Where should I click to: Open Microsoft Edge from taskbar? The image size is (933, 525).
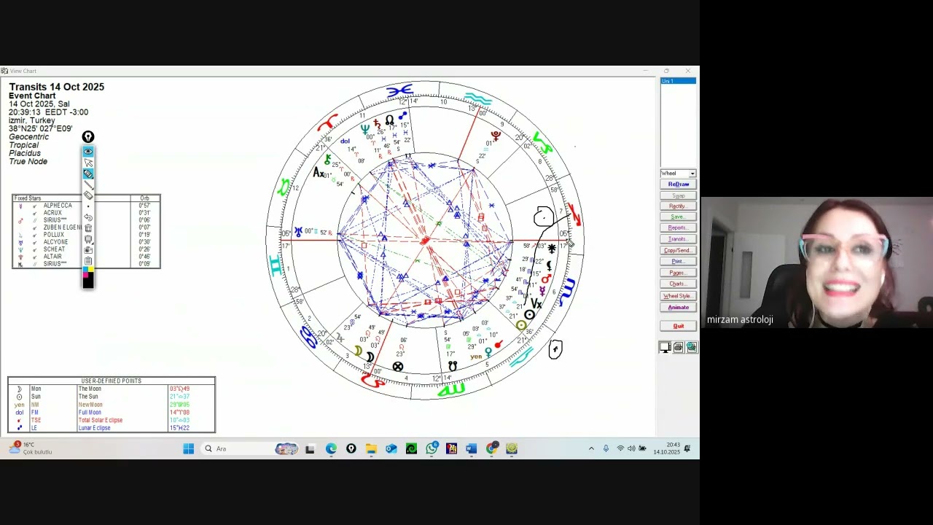[331, 448]
